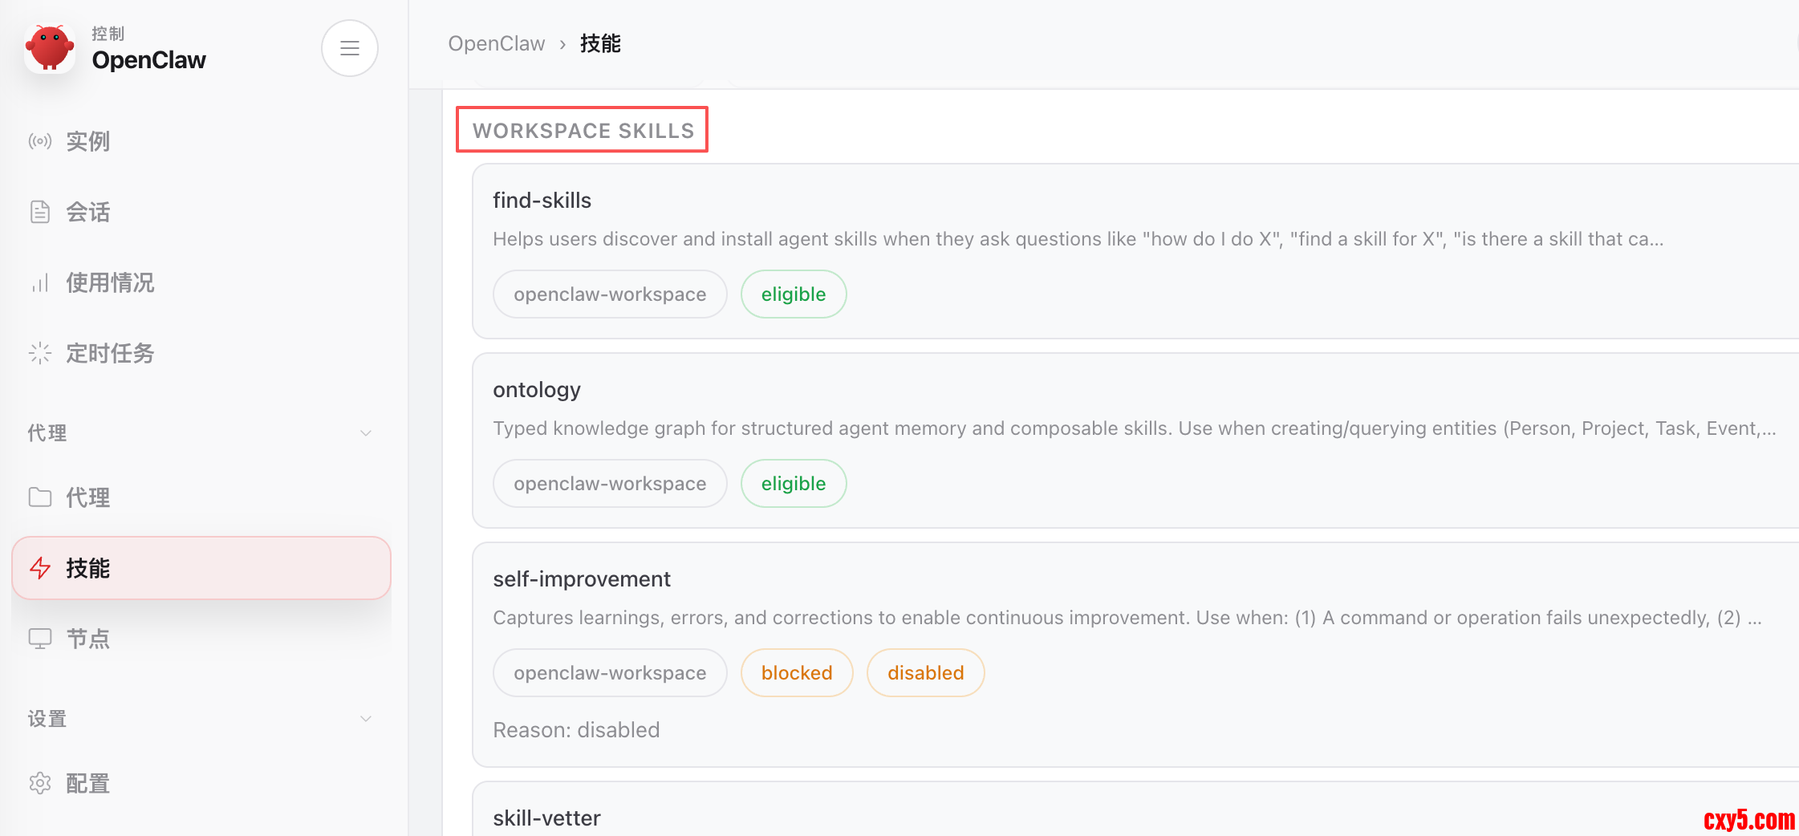1799x836 pixels.
Task: Collapse the 代理 sidebar section chevron
Action: (x=366, y=433)
